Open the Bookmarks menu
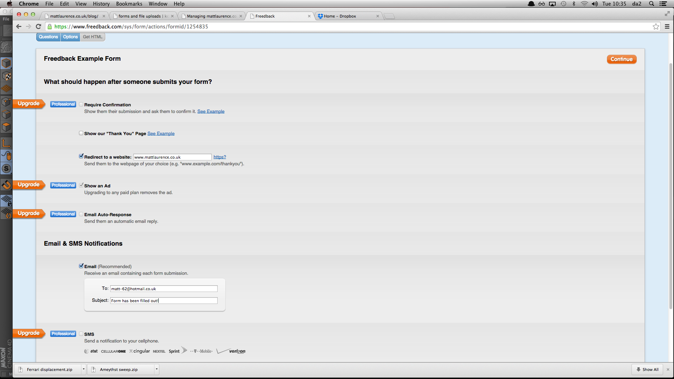 pos(129,4)
